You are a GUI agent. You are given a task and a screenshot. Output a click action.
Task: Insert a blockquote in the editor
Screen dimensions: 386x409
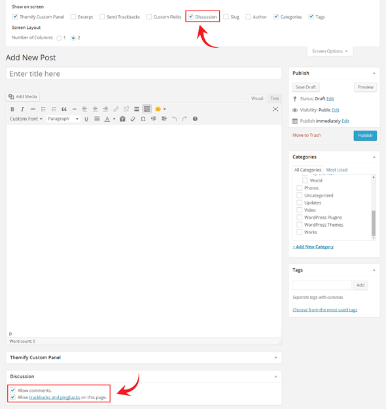(x=64, y=109)
